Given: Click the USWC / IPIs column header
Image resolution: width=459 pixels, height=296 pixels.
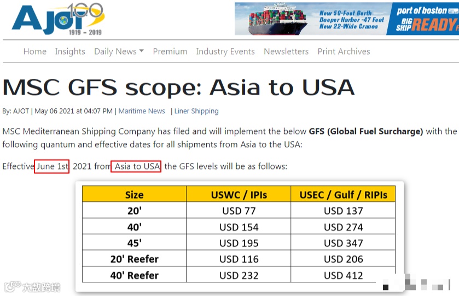Looking at the screenshot, I should pyautogui.click(x=239, y=194).
